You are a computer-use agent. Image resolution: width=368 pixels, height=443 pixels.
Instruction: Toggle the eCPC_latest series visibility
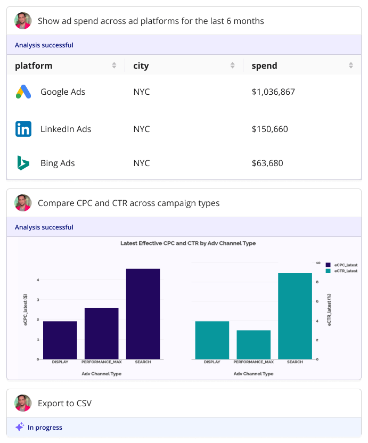point(345,265)
